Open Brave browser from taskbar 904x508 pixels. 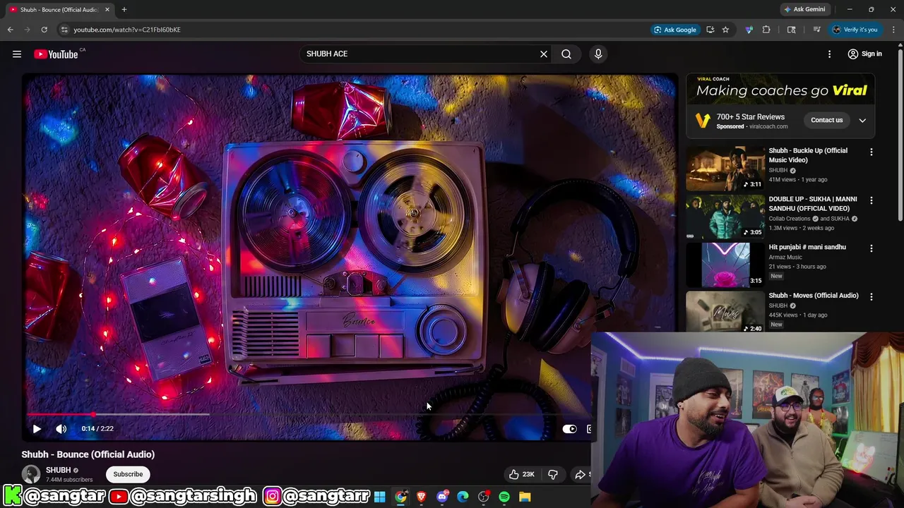pyautogui.click(x=422, y=497)
